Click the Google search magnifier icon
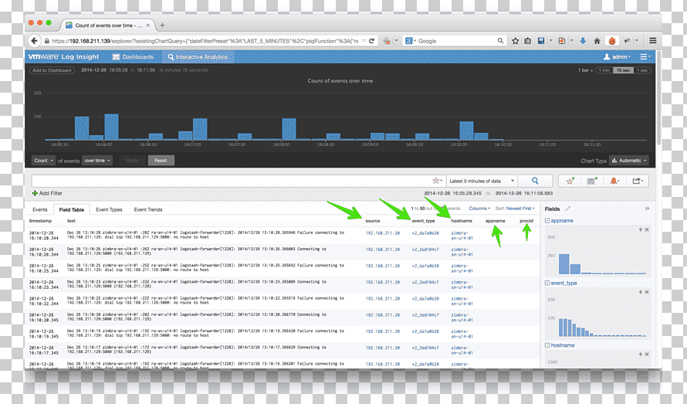The width and height of the screenshot is (687, 404). click(500, 41)
